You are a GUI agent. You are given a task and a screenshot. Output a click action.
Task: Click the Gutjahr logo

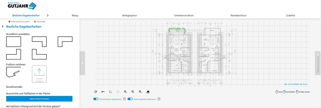tap(22, 6)
